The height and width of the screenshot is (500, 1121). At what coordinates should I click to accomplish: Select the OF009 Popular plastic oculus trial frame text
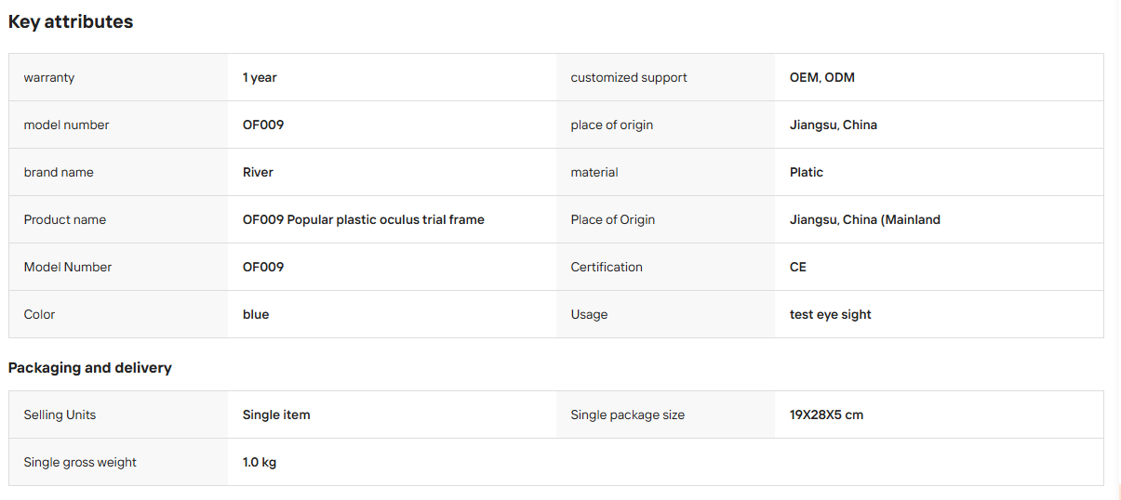click(x=364, y=219)
